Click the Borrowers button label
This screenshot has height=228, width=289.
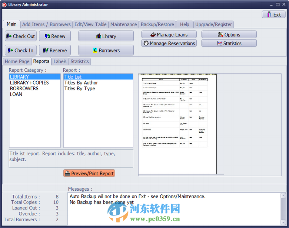(x=109, y=50)
